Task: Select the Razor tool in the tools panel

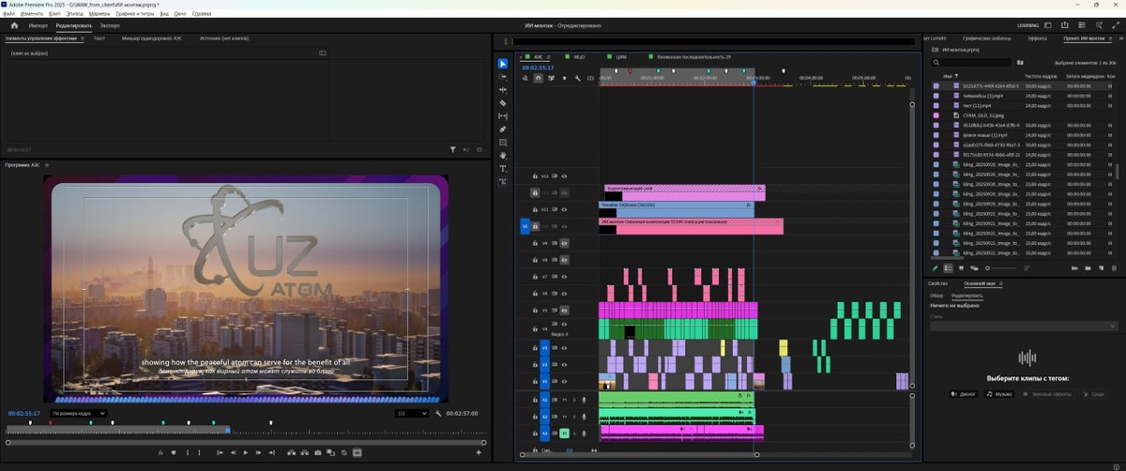Action: click(x=503, y=103)
